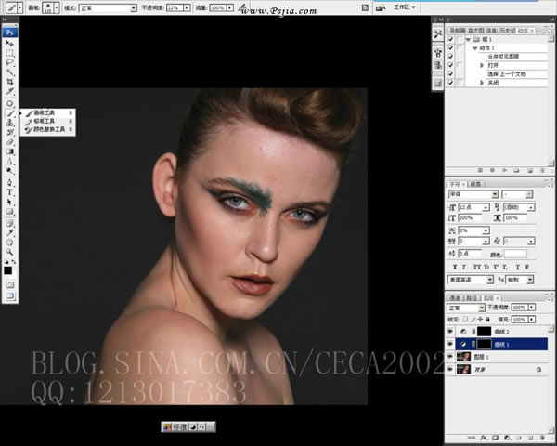The image size is (557, 446).
Task: Select the Crop tool
Action: point(9,82)
